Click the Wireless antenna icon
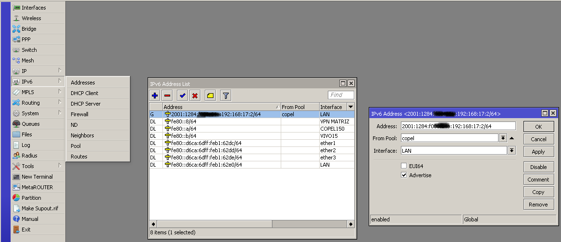This screenshot has height=242, width=561. [x=16, y=18]
